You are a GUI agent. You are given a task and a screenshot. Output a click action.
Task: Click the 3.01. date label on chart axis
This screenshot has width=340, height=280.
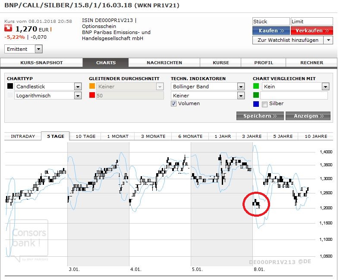click(x=74, y=269)
